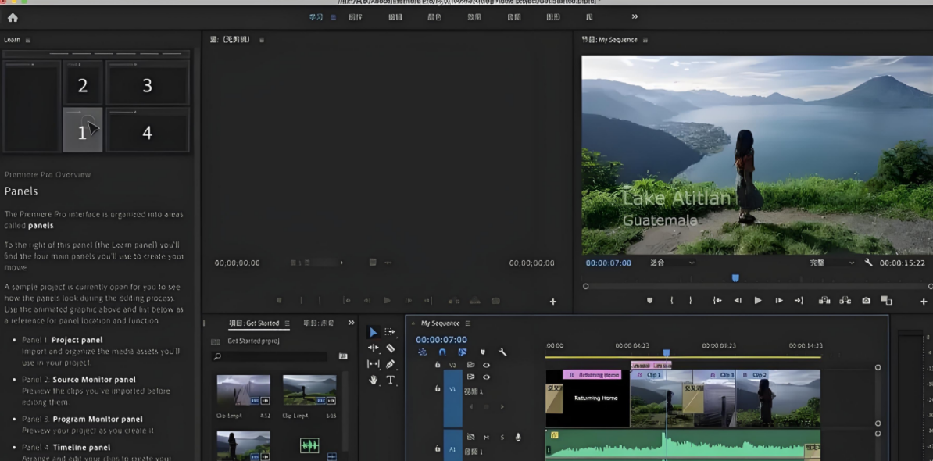933x461 pixels.
Task: Click the Lift button in Program Monitor
Action: click(824, 300)
